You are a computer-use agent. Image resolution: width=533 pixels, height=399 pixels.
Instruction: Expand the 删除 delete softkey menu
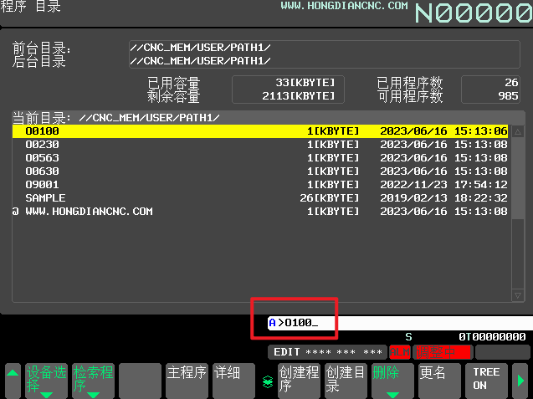coord(392,381)
